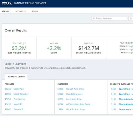Click $19K Spark Plug pair link

[124, 94]
